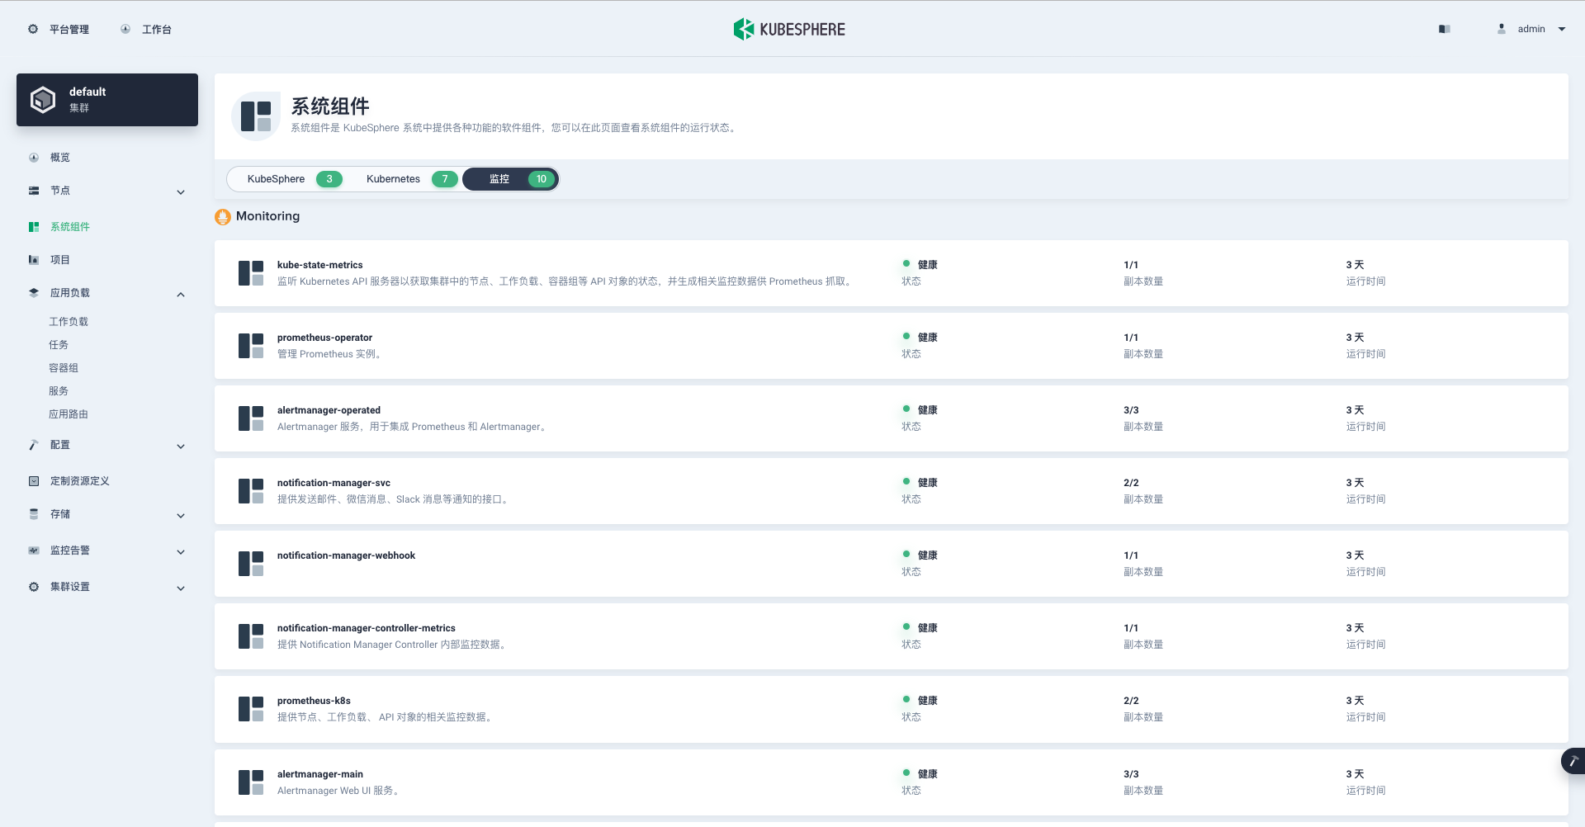This screenshot has height=827, width=1585.
Task: Click the prometheus-k8s component icon
Action: click(x=251, y=709)
